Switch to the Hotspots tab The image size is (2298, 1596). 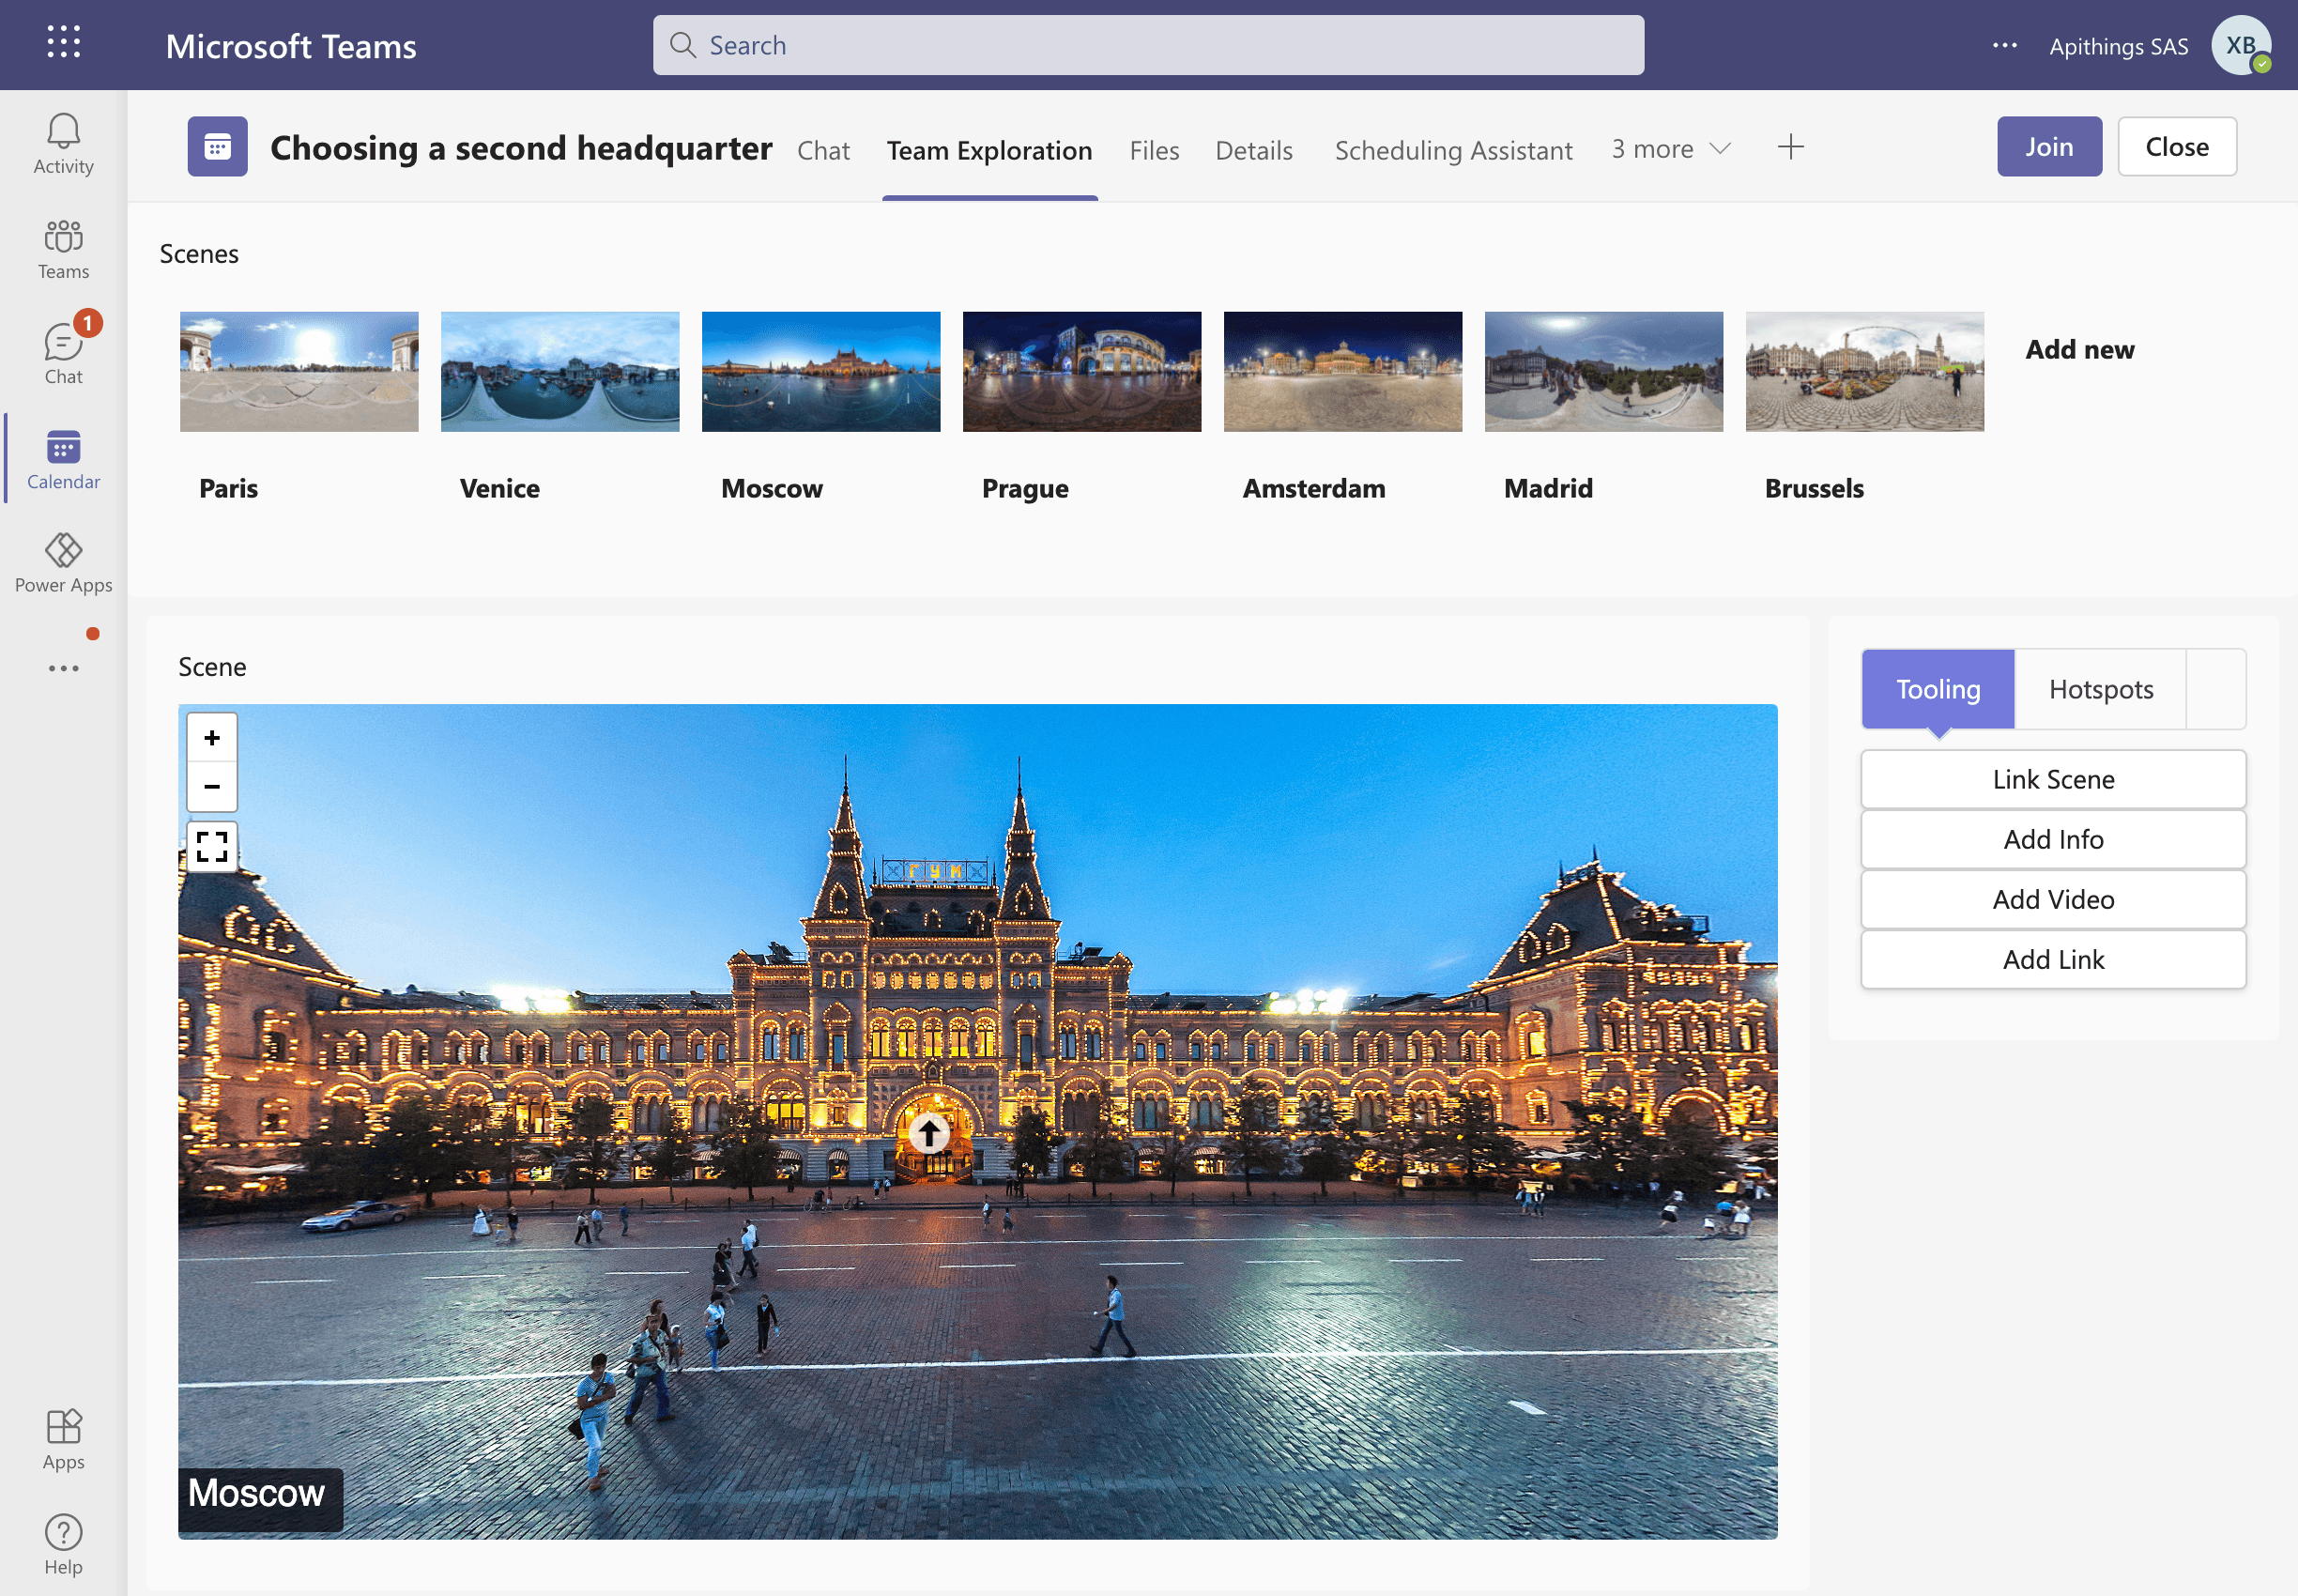pyautogui.click(x=2100, y=689)
